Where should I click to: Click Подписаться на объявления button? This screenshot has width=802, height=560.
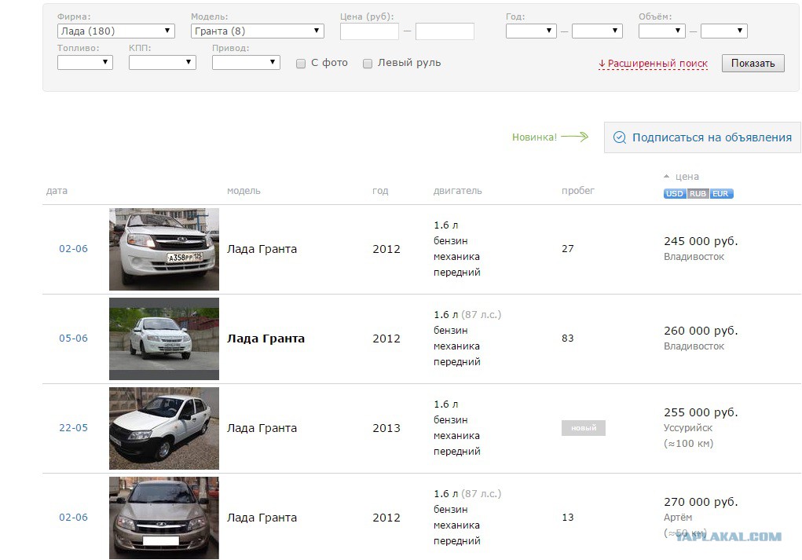coord(702,137)
